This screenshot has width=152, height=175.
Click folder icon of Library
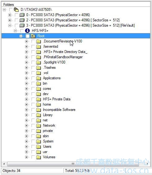39,115
